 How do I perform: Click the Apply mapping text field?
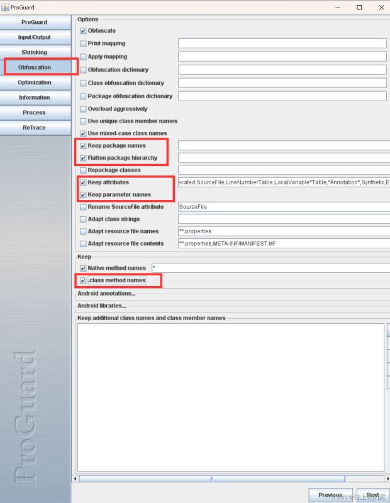tap(282, 57)
